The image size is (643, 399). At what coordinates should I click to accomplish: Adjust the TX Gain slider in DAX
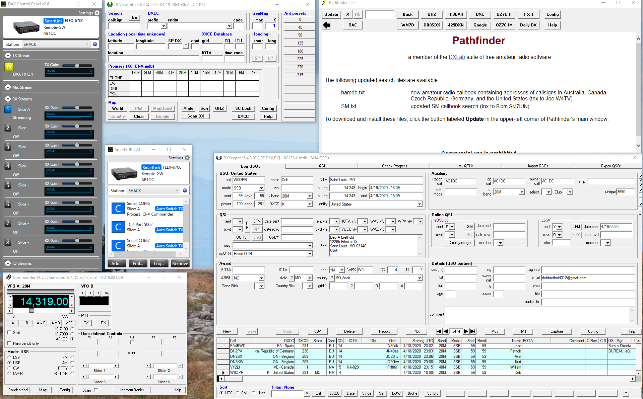tap(77, 66)
